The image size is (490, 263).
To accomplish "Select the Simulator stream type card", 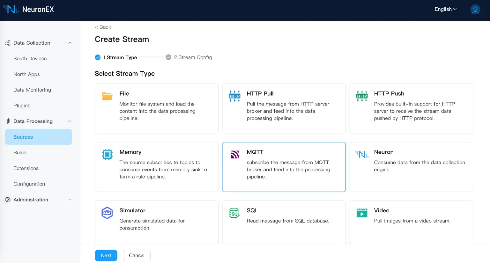I will point(157,220).
